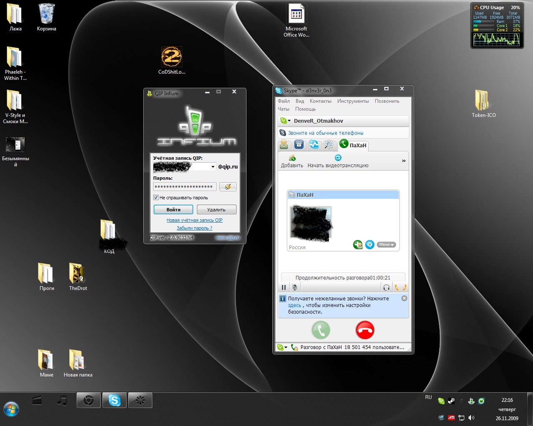
Task: Click music note icon in taskbar
Action: pos(62,401)
